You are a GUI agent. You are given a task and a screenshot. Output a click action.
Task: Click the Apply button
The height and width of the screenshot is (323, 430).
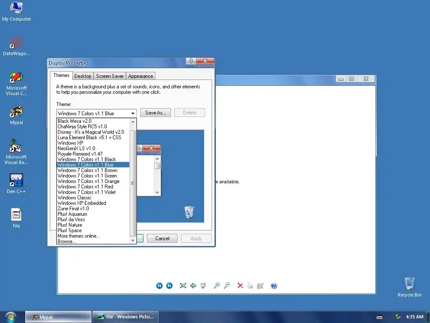[196, 238]
